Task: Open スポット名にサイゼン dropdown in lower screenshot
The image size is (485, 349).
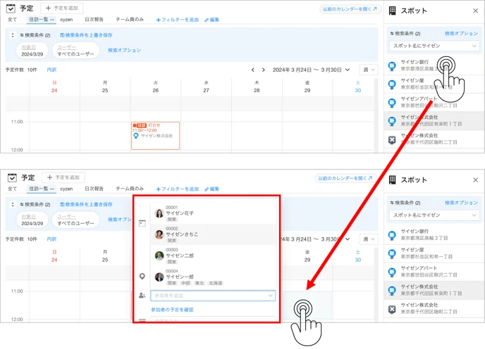Action: [434, 215]
